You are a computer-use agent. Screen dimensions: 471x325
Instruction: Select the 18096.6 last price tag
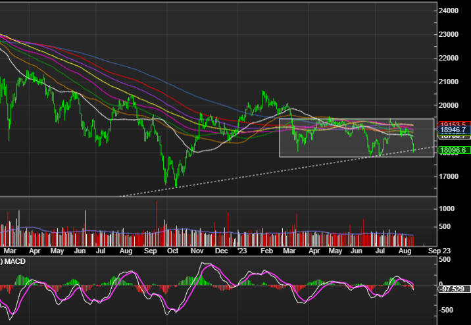coord(454,150)
